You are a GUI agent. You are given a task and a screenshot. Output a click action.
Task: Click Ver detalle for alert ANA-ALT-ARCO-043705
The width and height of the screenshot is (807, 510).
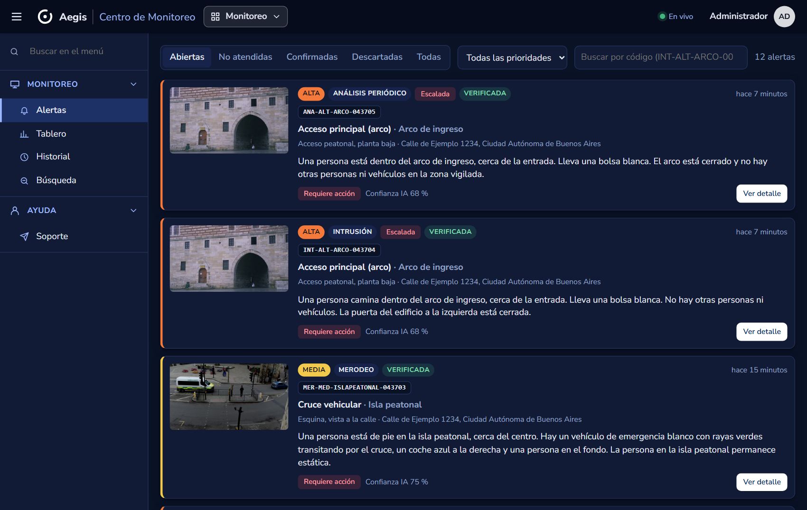761,194
